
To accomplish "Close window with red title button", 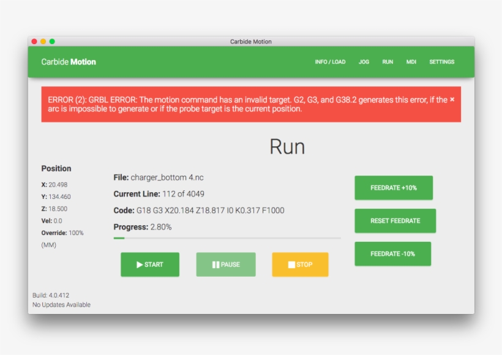I will point(34,41).
